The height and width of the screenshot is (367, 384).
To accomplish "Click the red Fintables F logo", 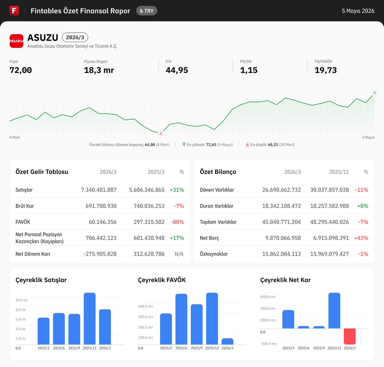I will click(14, 11).
